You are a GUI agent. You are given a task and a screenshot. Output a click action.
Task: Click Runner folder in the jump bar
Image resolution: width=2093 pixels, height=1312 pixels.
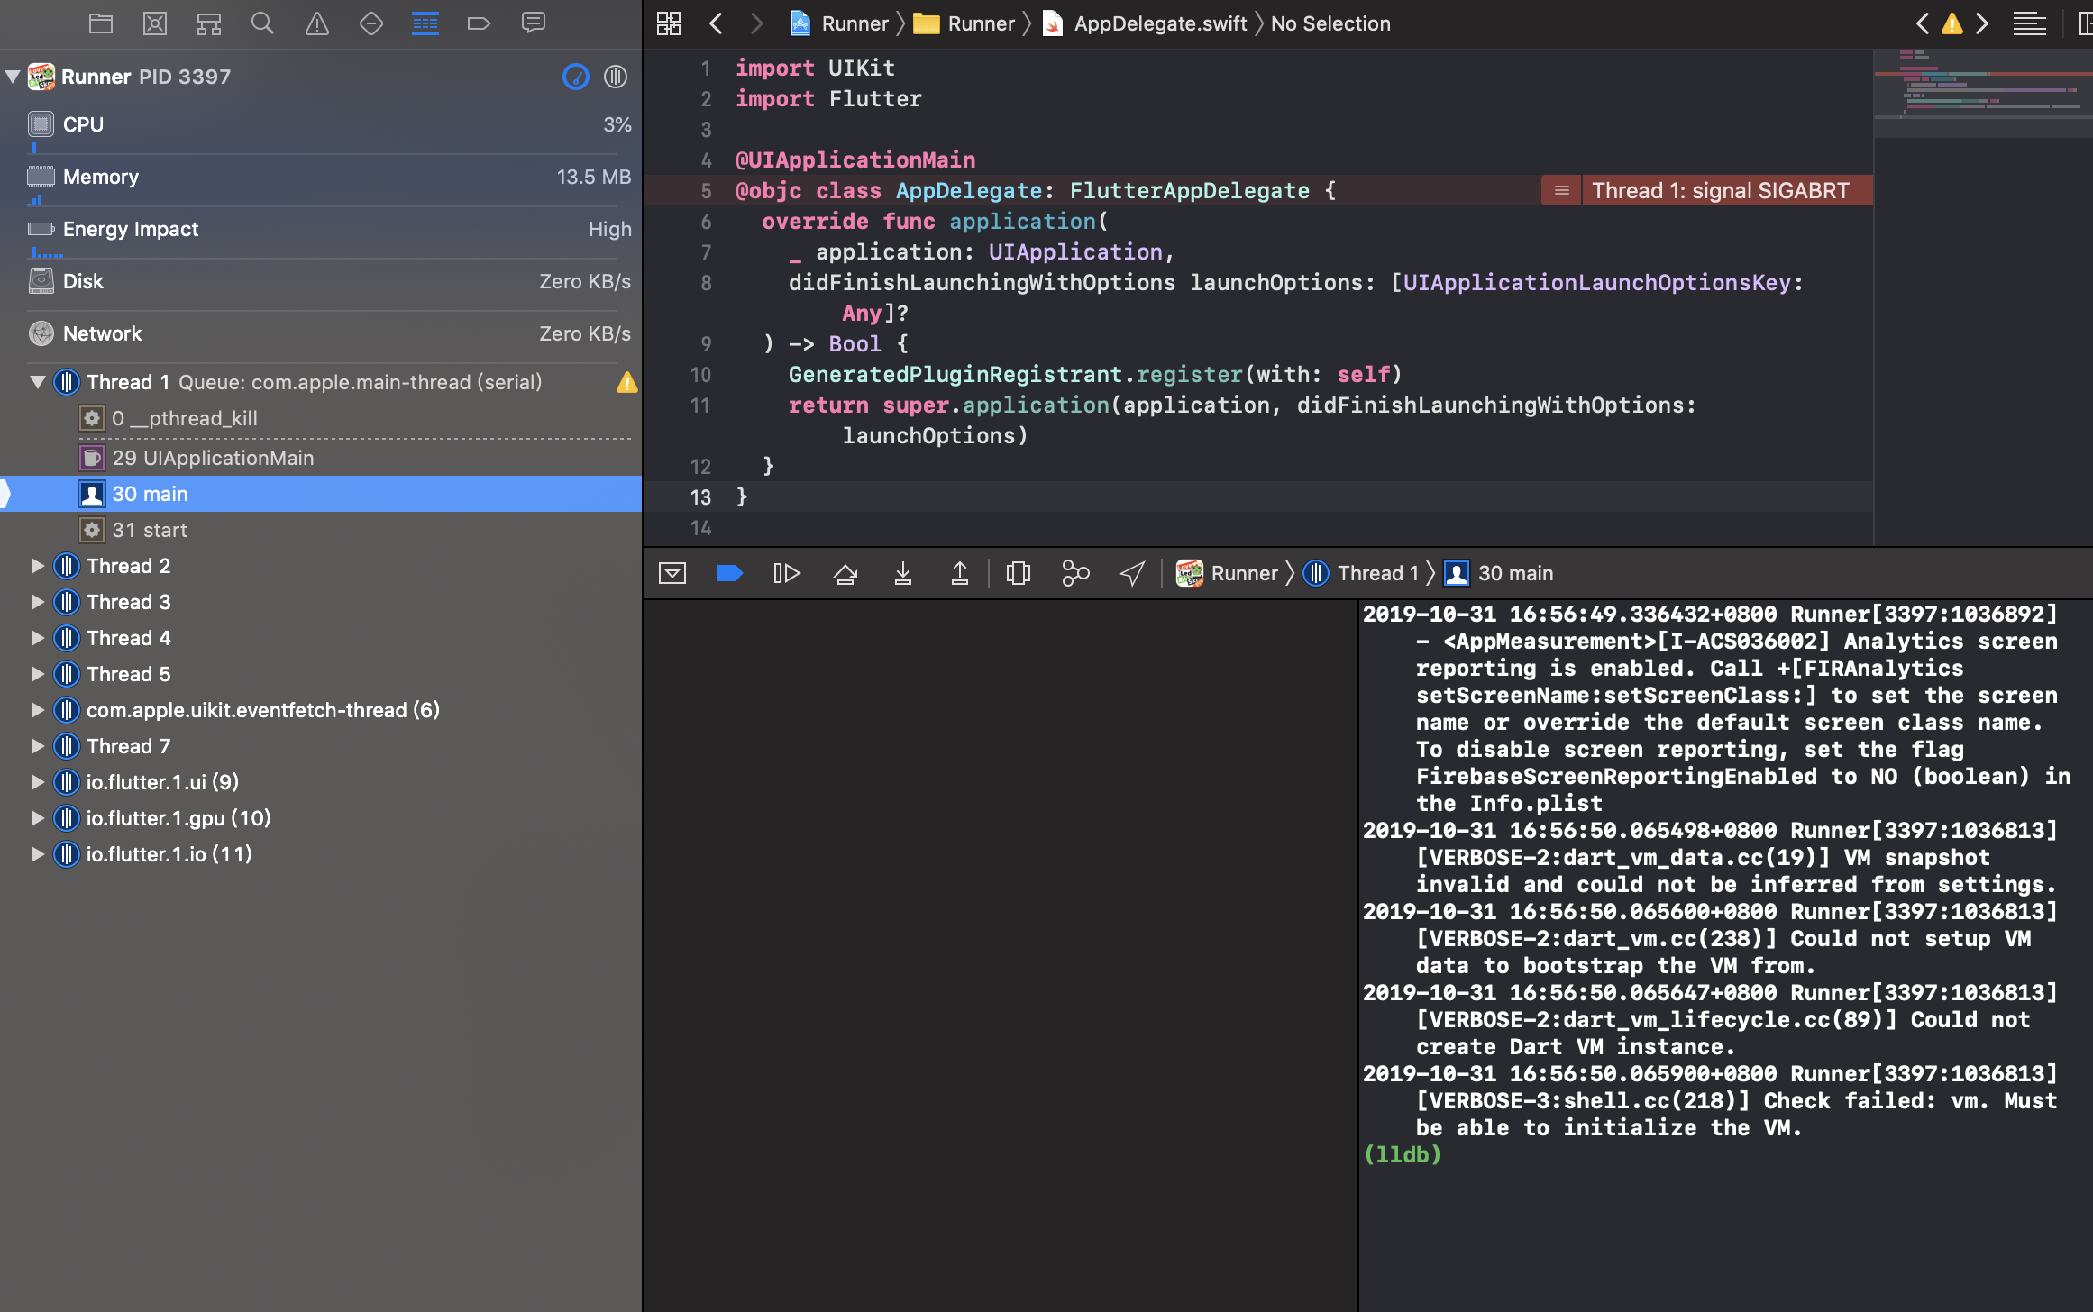pos(964,23)
